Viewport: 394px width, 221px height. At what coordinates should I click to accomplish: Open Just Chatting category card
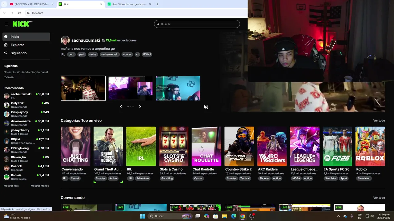click(x=75, y=146)
